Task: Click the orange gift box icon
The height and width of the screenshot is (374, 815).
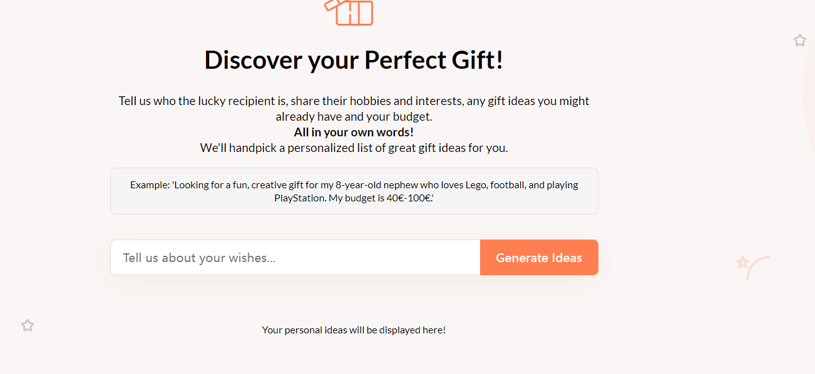Action: 349,12
